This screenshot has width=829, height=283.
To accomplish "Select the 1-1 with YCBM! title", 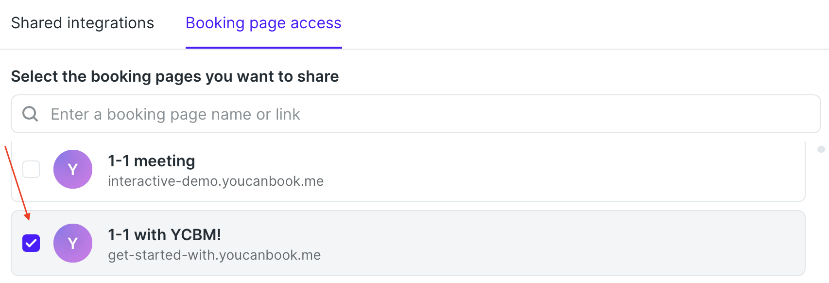I will click(x=164, y=235).
